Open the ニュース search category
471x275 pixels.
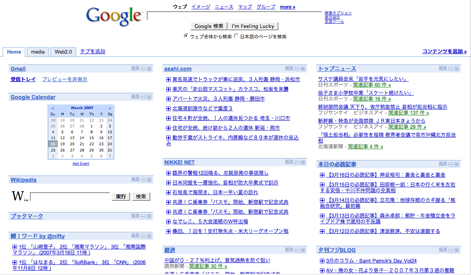pyautogui.click(x=224, y=7)
